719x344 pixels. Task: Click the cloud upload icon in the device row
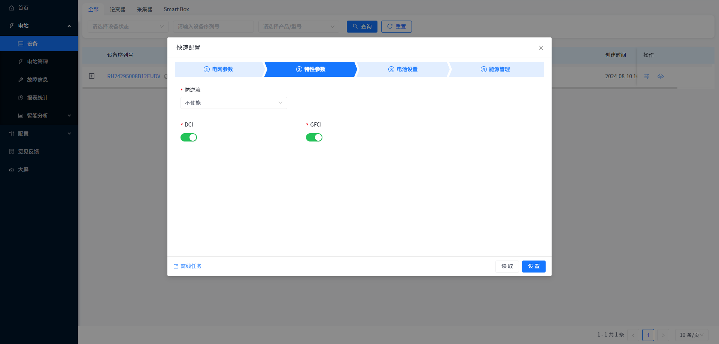click(x=661, y=76)
